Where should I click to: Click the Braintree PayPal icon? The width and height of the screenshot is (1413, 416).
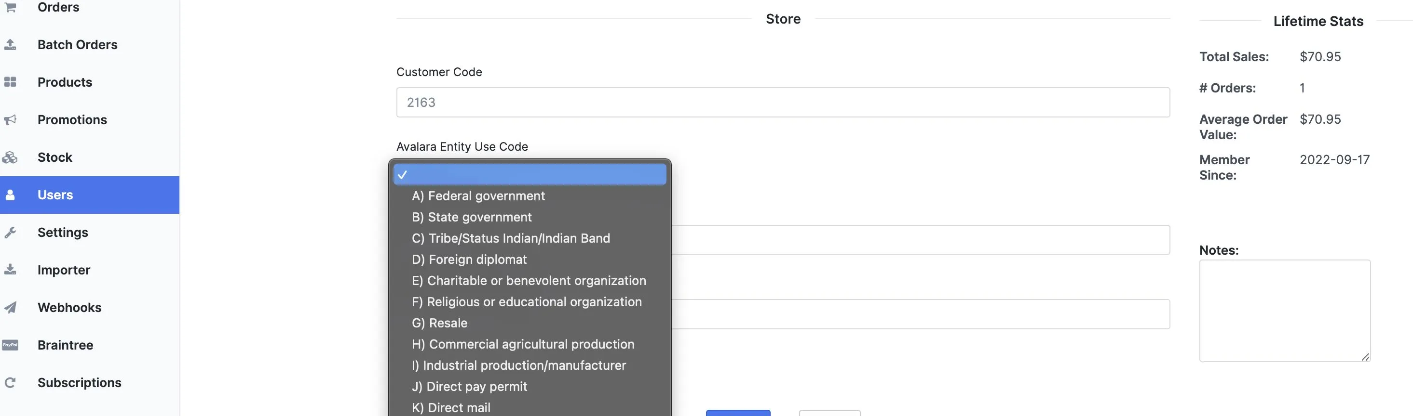point(10,345)
